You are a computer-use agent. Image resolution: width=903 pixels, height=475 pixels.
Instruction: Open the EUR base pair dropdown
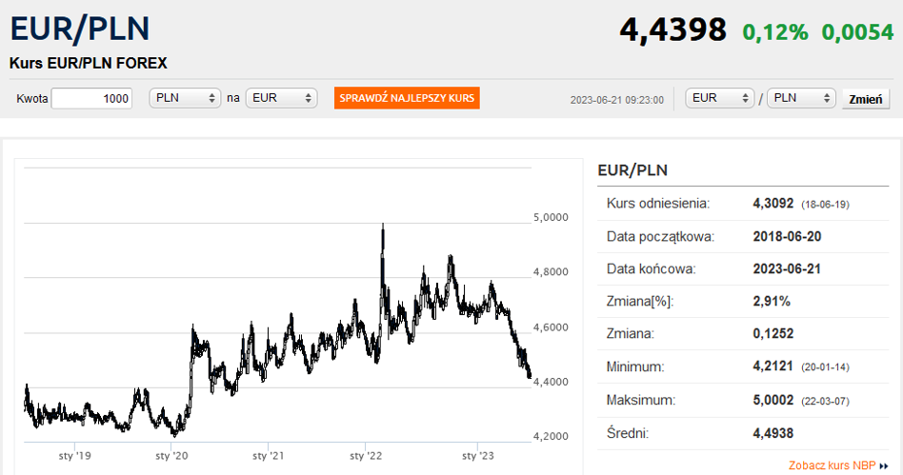720,98
